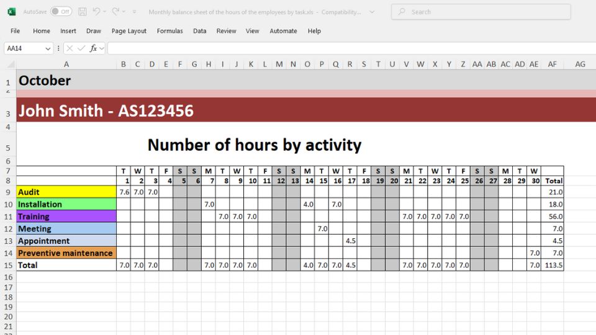Expand the Name Box dropdown arrow
The width and height of the screenshot is (596, 335).
tap(48, 48)
